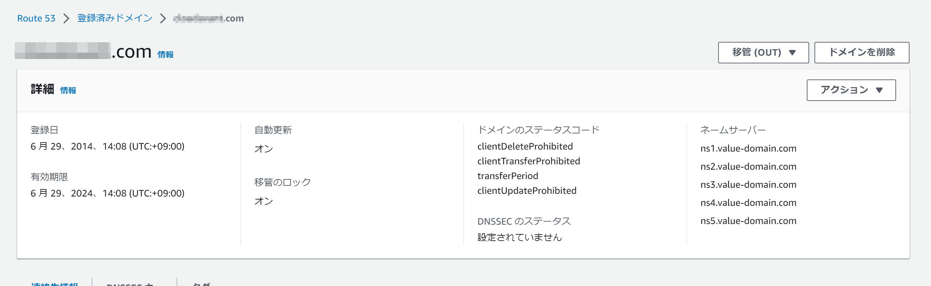Open the アクション dropdown menu
931x286 pixels.
click(x=851, y=90)
